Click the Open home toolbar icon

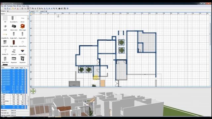click(x=5, y=8)
